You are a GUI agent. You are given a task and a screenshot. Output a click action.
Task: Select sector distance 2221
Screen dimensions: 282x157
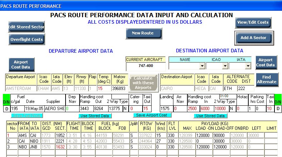coord(61,141)
